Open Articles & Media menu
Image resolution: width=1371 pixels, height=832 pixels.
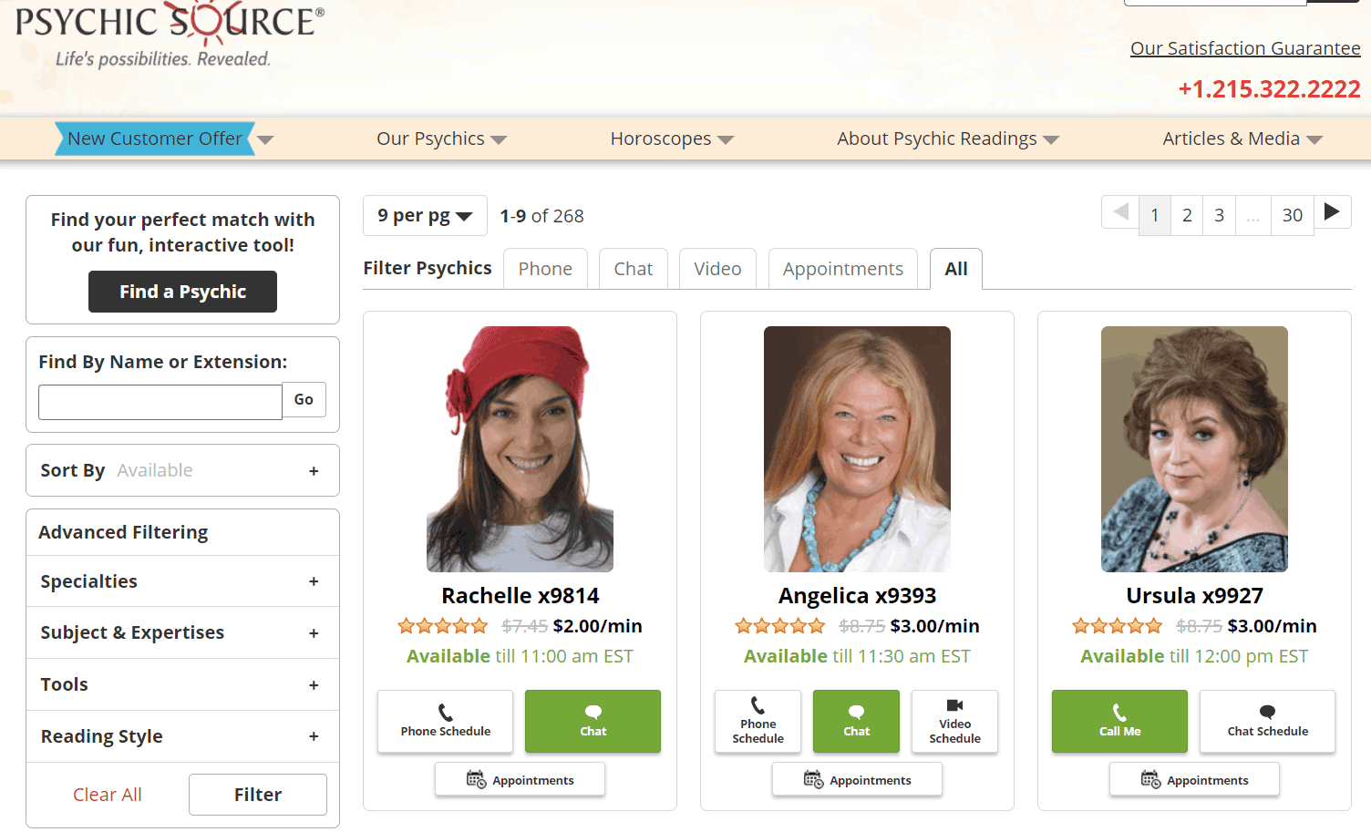tap(1242, 139)
